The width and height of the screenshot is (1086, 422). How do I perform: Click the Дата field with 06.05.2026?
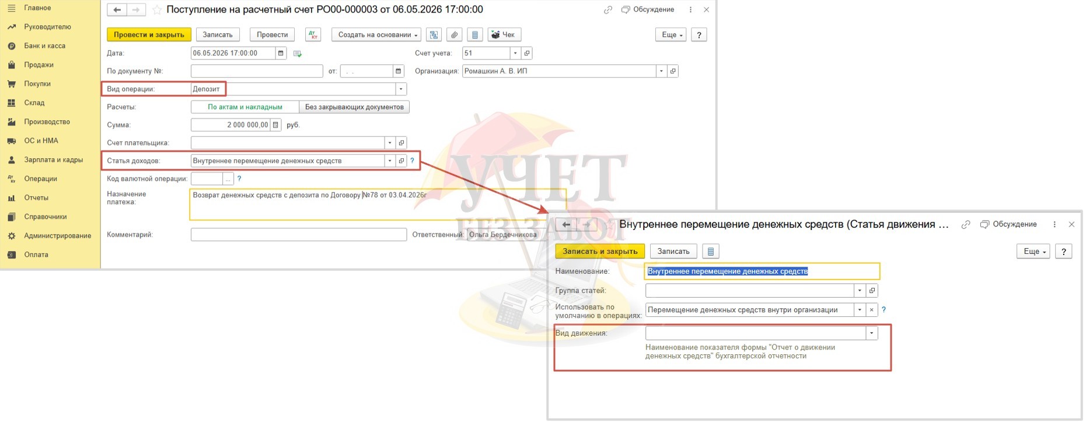point(233,53)
